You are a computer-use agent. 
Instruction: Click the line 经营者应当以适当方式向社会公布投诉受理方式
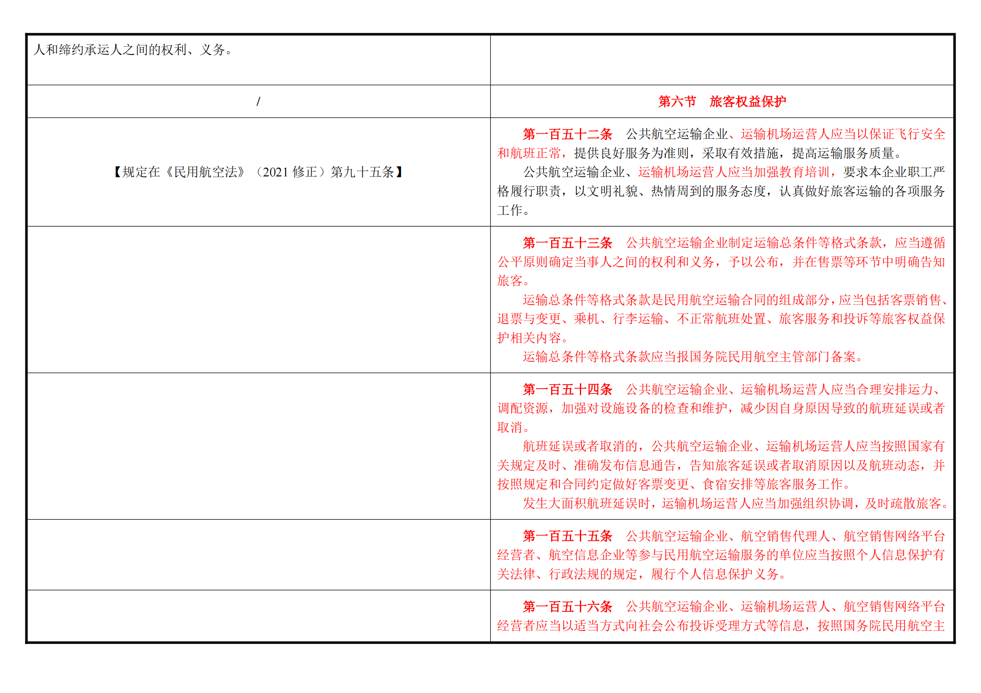(721, 626)
